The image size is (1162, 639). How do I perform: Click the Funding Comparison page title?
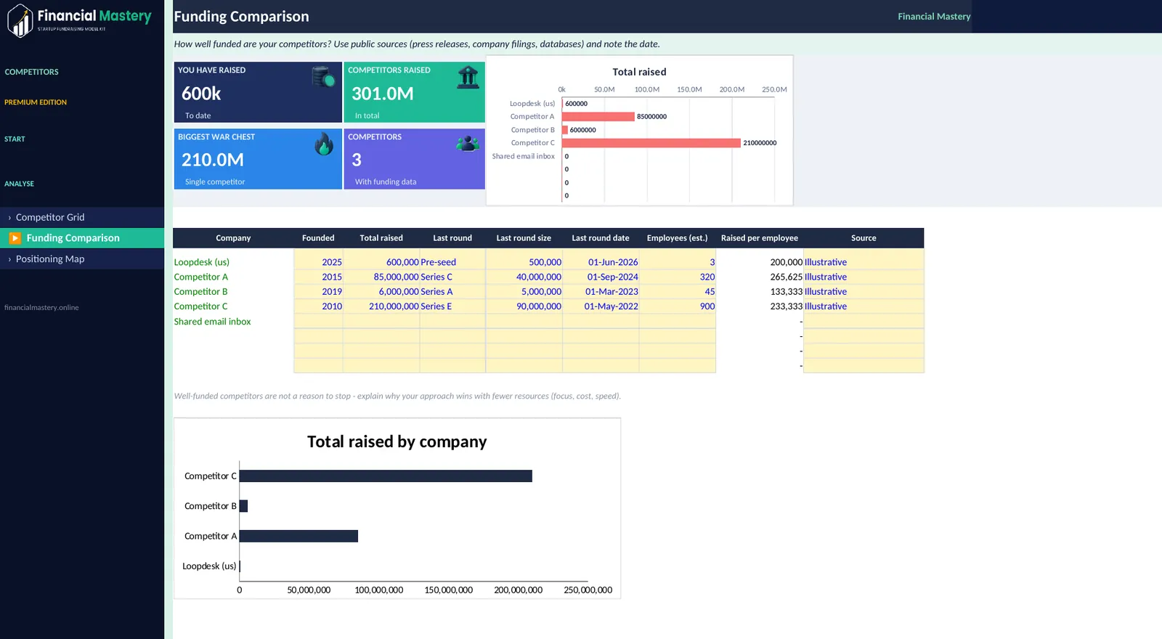(x=241, y=16)
